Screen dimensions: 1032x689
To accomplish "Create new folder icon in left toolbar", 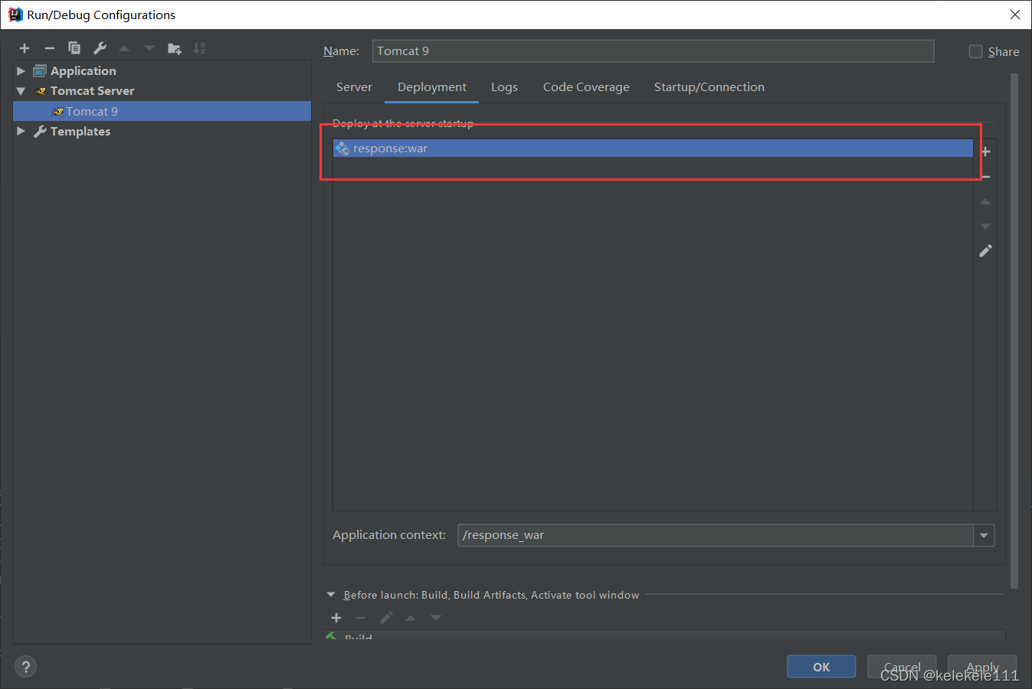I will [x=175, y=48].
